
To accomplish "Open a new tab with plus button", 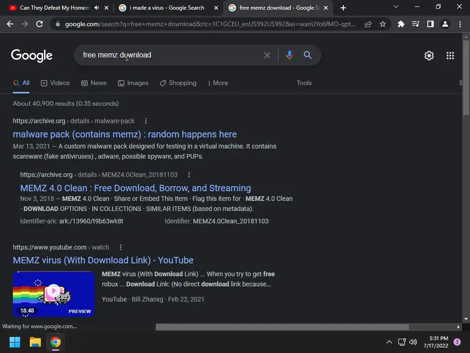I will tap(343, 8).
